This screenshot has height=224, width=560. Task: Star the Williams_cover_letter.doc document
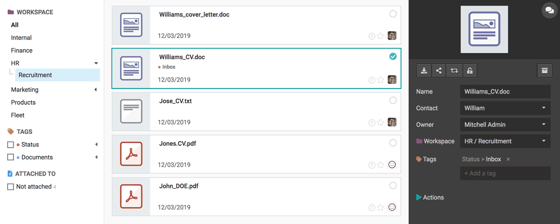click(381, 36)
